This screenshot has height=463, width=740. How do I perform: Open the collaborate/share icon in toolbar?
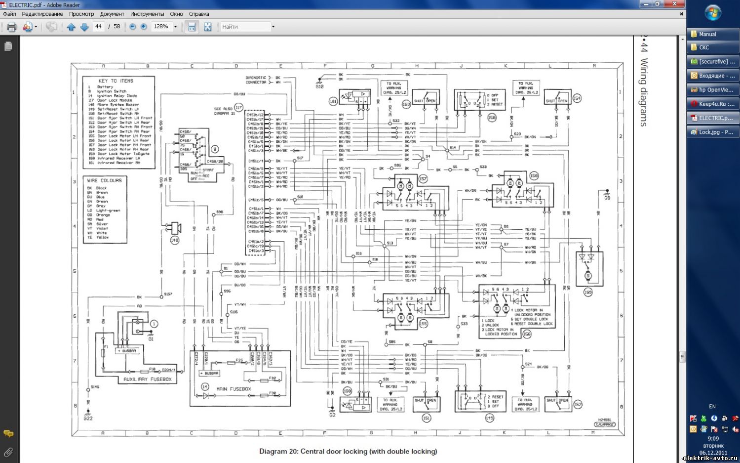pyautogui.click(x=28, y=27)
